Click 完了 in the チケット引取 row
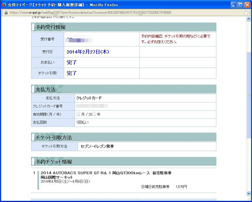252x202 pixels. click(72, 73)
